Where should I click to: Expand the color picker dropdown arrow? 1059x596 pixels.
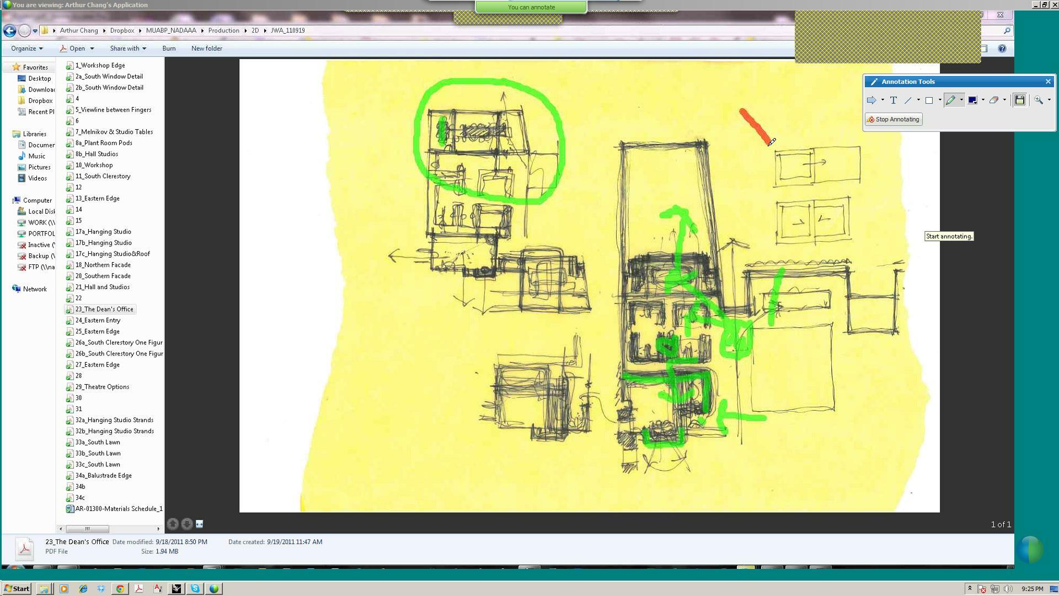983,100
